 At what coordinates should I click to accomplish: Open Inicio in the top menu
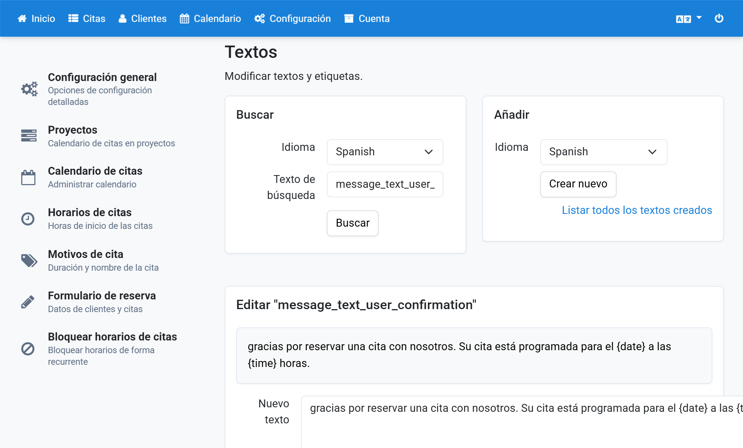[36, 18]
